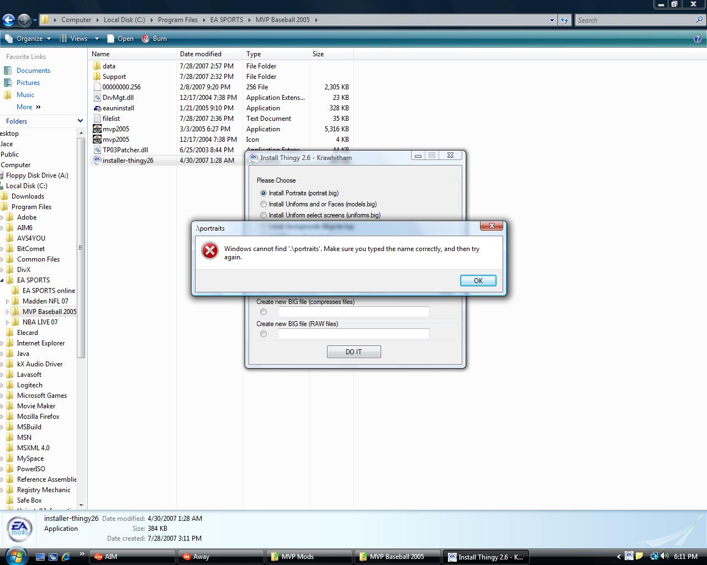Open Explorer help question mark icon
Screen dimensions: 707x565
[698, 39]
